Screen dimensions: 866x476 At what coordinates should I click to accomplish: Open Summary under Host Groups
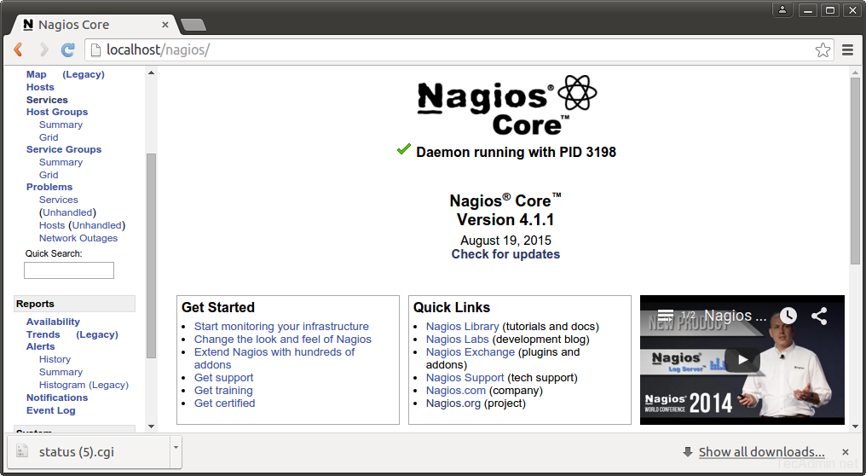tap(61, 125)
